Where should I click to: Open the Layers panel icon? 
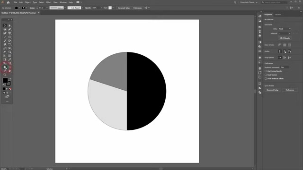[x=260, y=68]
